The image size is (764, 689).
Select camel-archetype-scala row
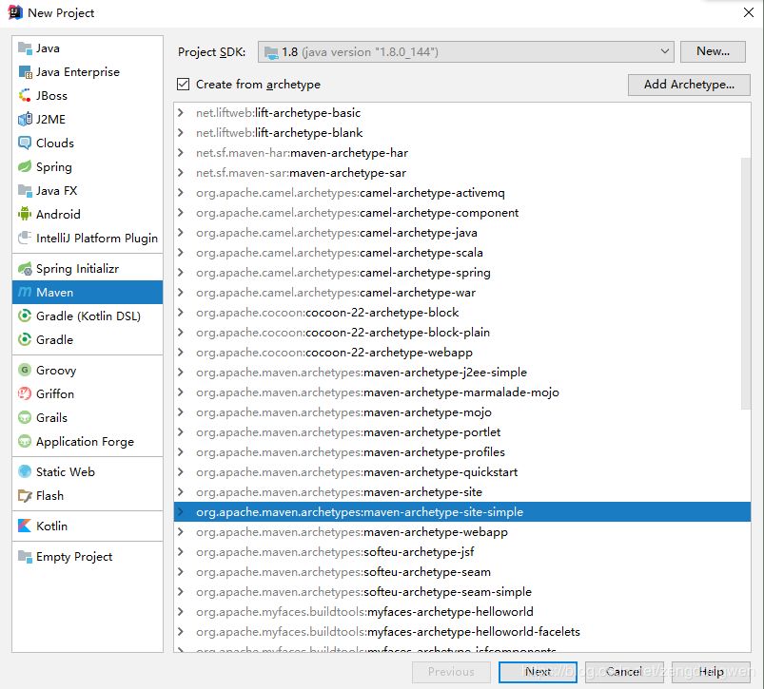point(461,252)
